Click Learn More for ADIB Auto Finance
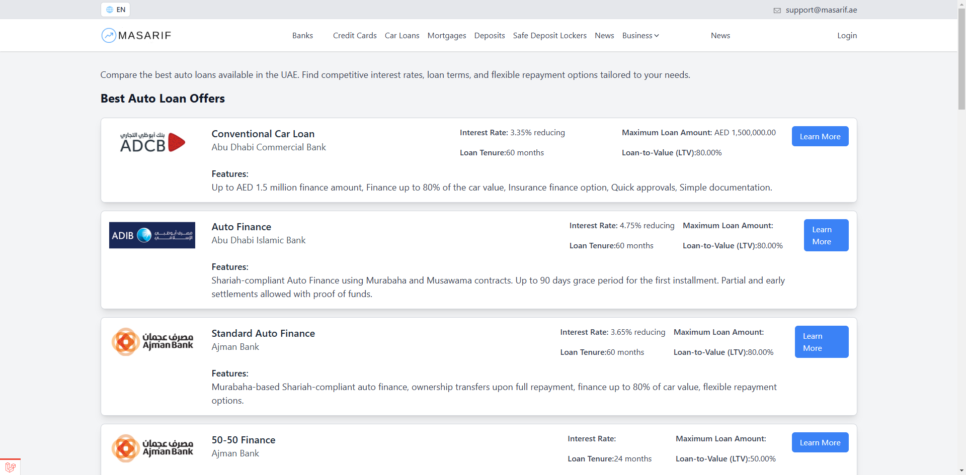This screenshot has width=966, height=475. tap(826, 235)
